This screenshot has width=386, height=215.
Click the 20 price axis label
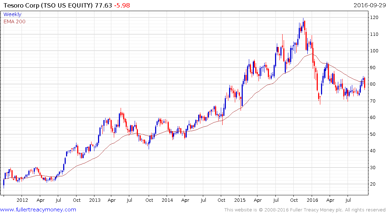(x=373, y=184)
